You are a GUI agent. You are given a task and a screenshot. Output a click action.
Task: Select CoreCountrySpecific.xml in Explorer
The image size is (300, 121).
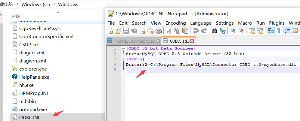pos(46,36)
